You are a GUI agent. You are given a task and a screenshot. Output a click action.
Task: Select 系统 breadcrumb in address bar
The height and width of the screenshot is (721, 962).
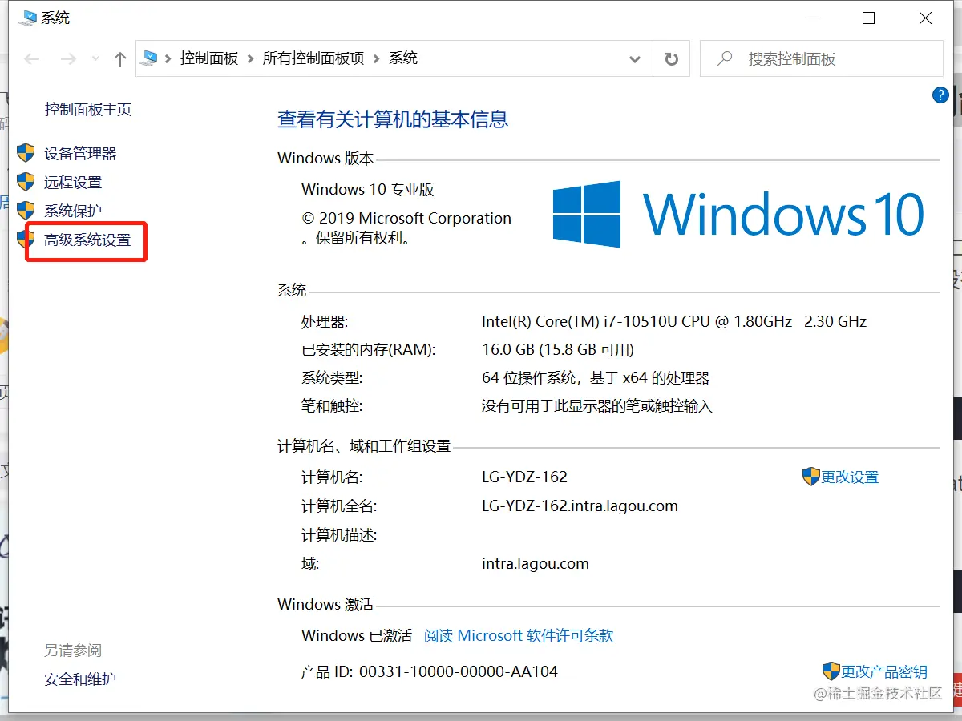tap(403, 58)
